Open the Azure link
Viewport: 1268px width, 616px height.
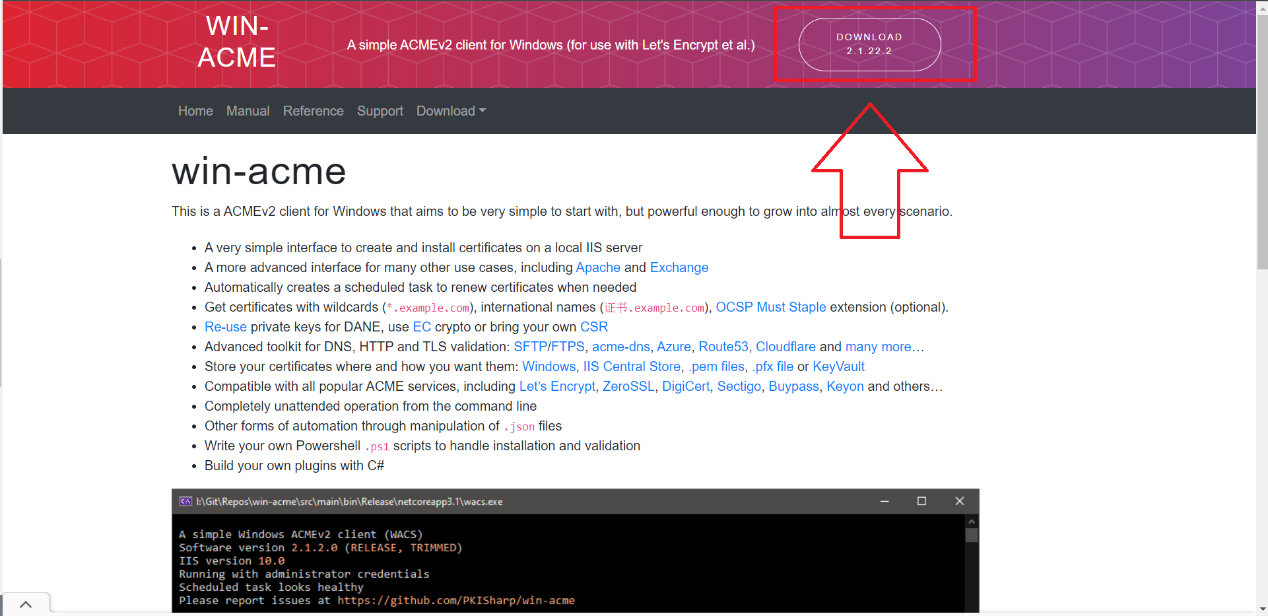pos(674,347)
